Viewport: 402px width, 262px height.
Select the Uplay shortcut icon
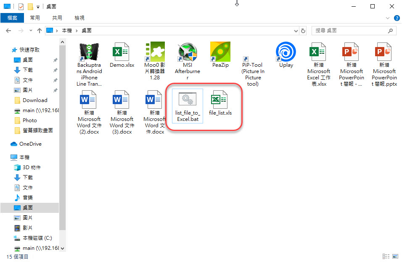coord(286,52)
